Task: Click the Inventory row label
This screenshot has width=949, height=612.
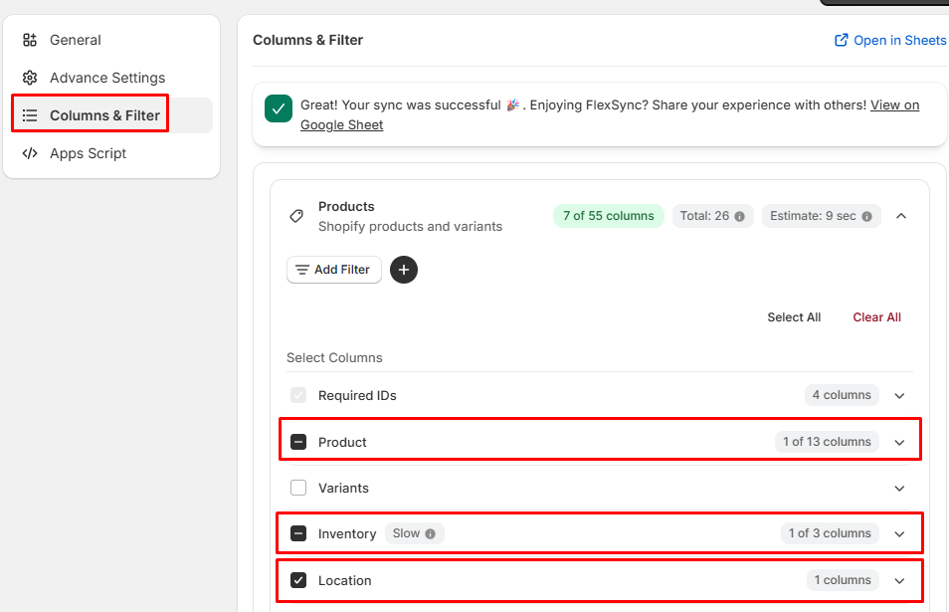Action: click(x=347, y=534)
